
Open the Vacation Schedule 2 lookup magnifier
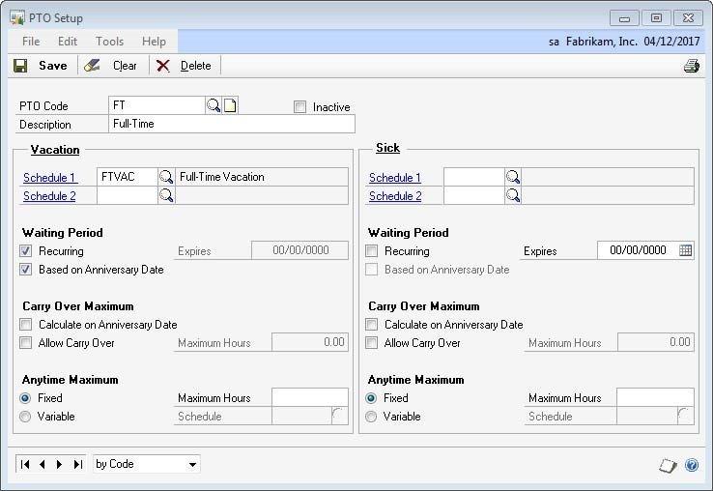166,195
